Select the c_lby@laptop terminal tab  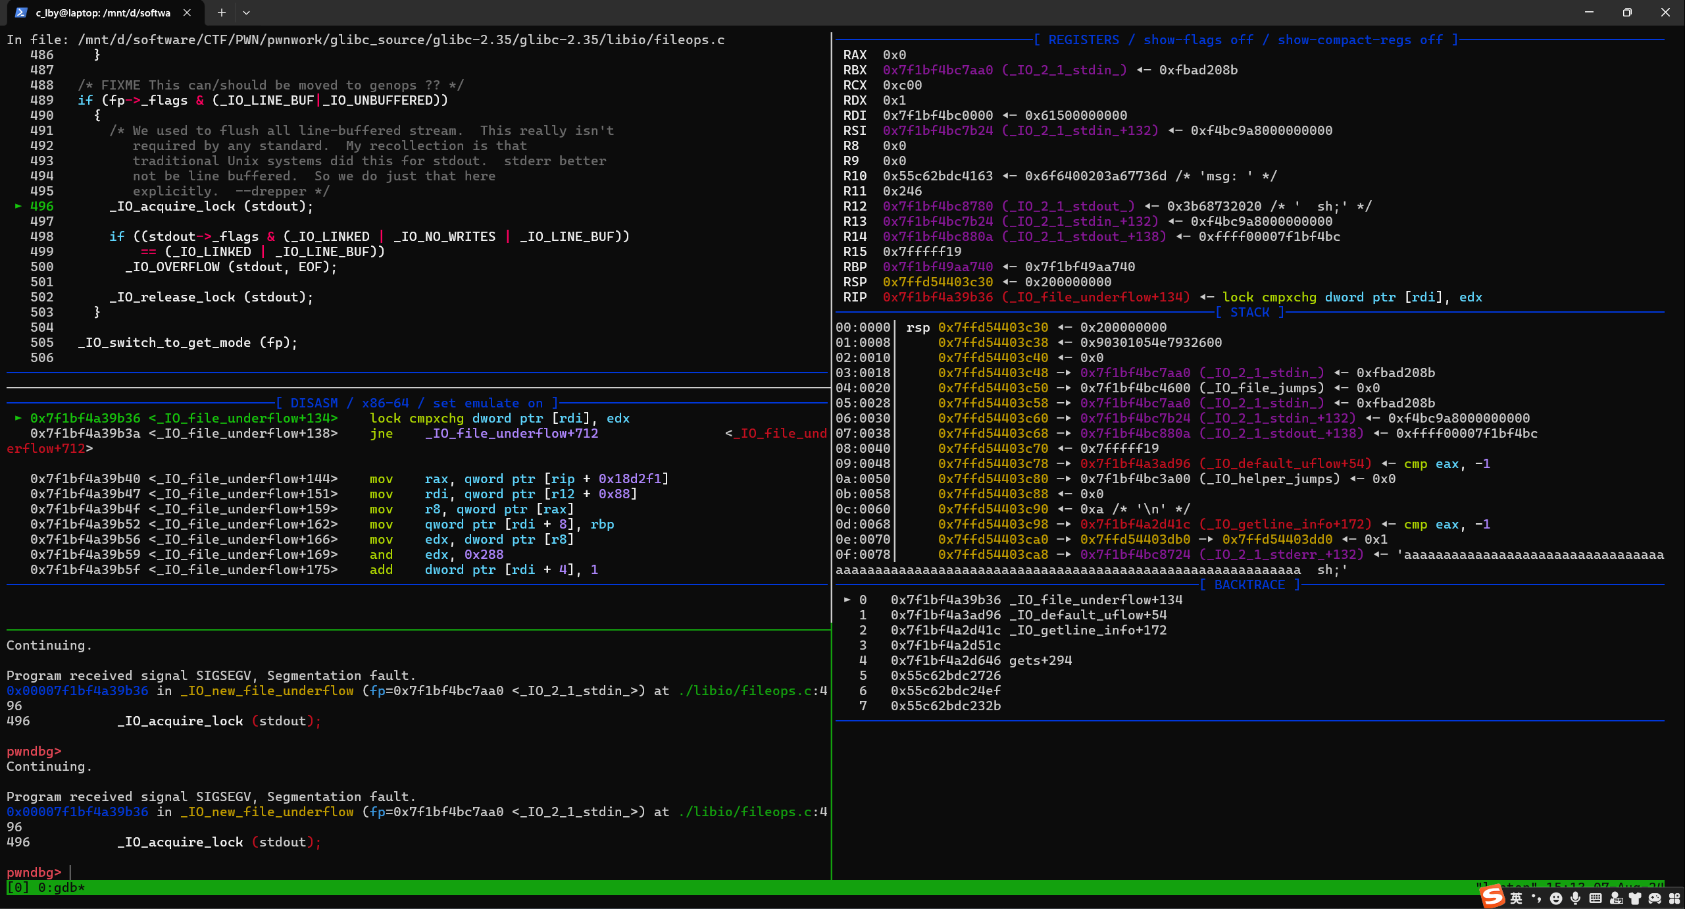pos(105,13)
